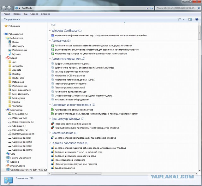Image resolution: width=202 pixels, height=186 pixels.
Task: Select Съемный диск (K:)
Action: (22, 142)
